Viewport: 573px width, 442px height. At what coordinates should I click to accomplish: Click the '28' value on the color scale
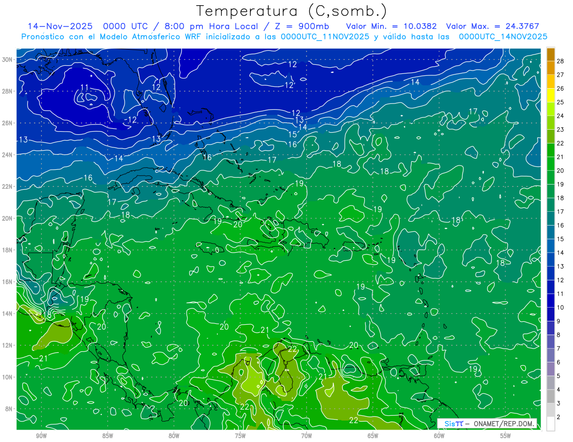(561, 61)
